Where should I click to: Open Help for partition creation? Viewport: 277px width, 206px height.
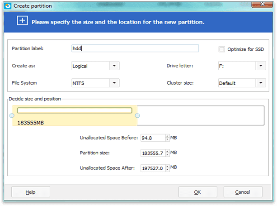coord(31,192)
